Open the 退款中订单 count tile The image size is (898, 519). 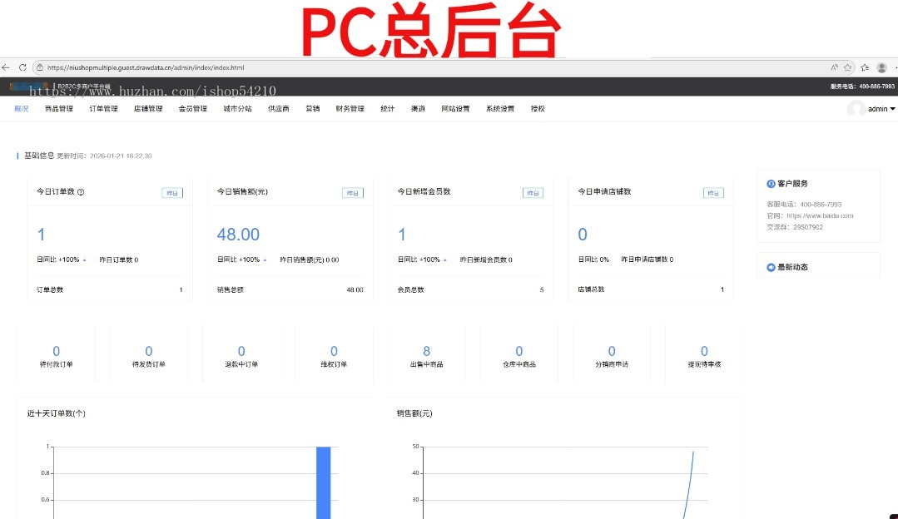point(241,355)
